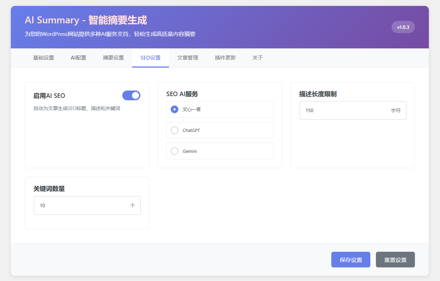Check for updates in 插件更新 tab
The height and width of the screenshot is (281, 440).
[225, 58]
